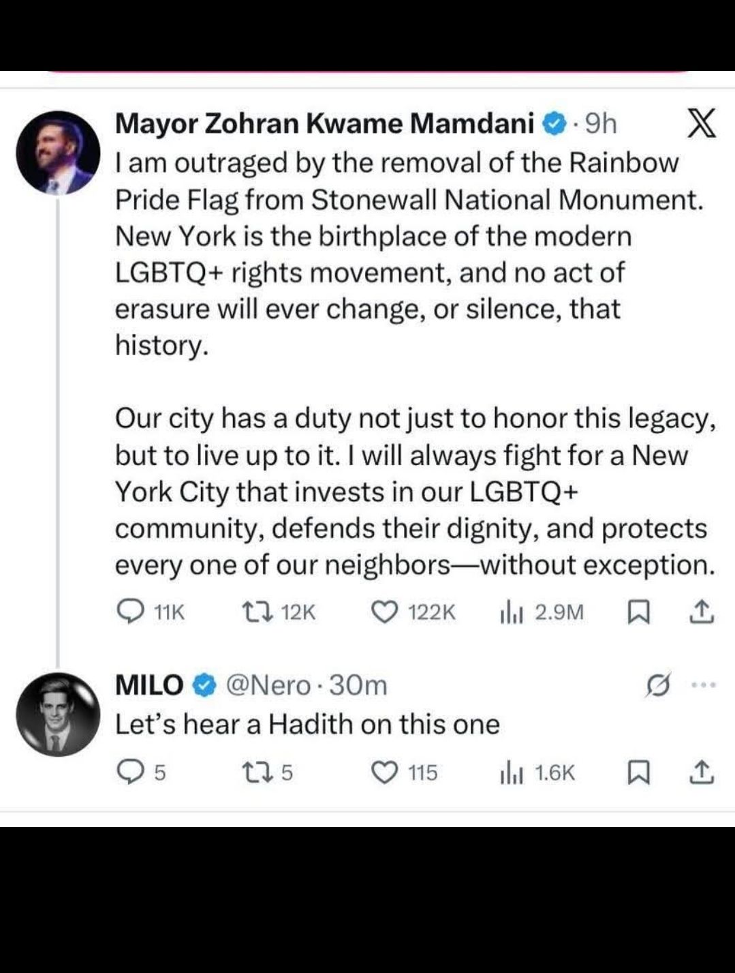Open Mayor Zohran Kwame Mamdani's profile name
Viewport: 735px width, 973px height.
[324, 124]
